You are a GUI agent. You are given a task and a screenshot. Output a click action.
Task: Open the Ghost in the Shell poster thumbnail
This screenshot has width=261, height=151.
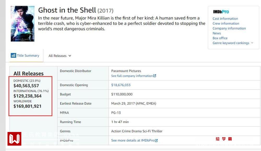(22, 24)
